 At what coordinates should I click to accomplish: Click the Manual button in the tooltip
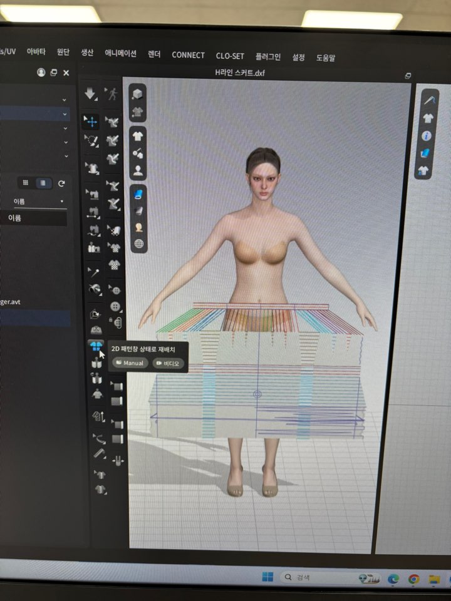[x=128, y=363]
